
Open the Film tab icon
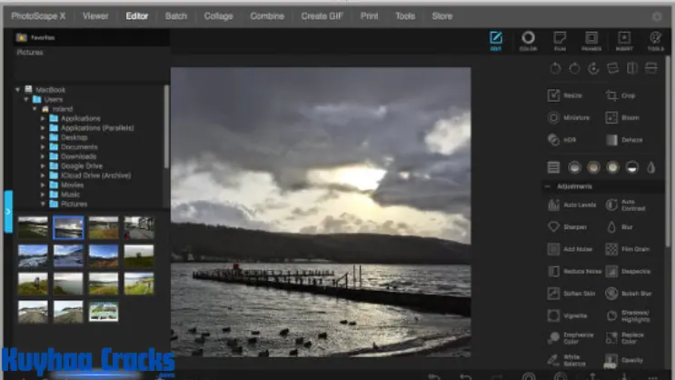tap(560, 41)
